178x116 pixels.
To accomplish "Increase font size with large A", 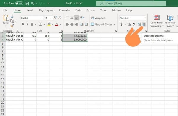I will (x=55, y=18).
